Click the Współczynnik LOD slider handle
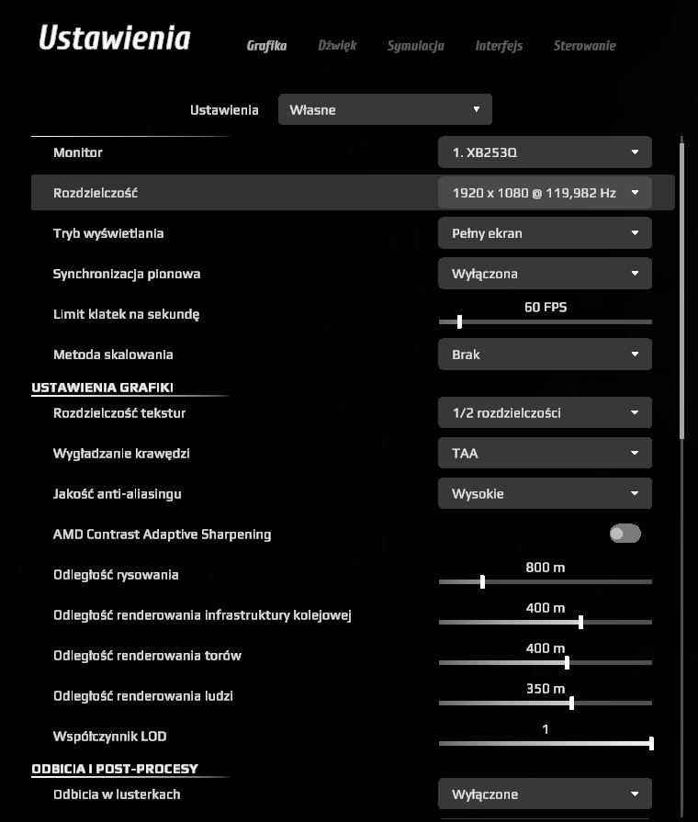Viewport: 698px width, 822px height. tap(651, 743)
